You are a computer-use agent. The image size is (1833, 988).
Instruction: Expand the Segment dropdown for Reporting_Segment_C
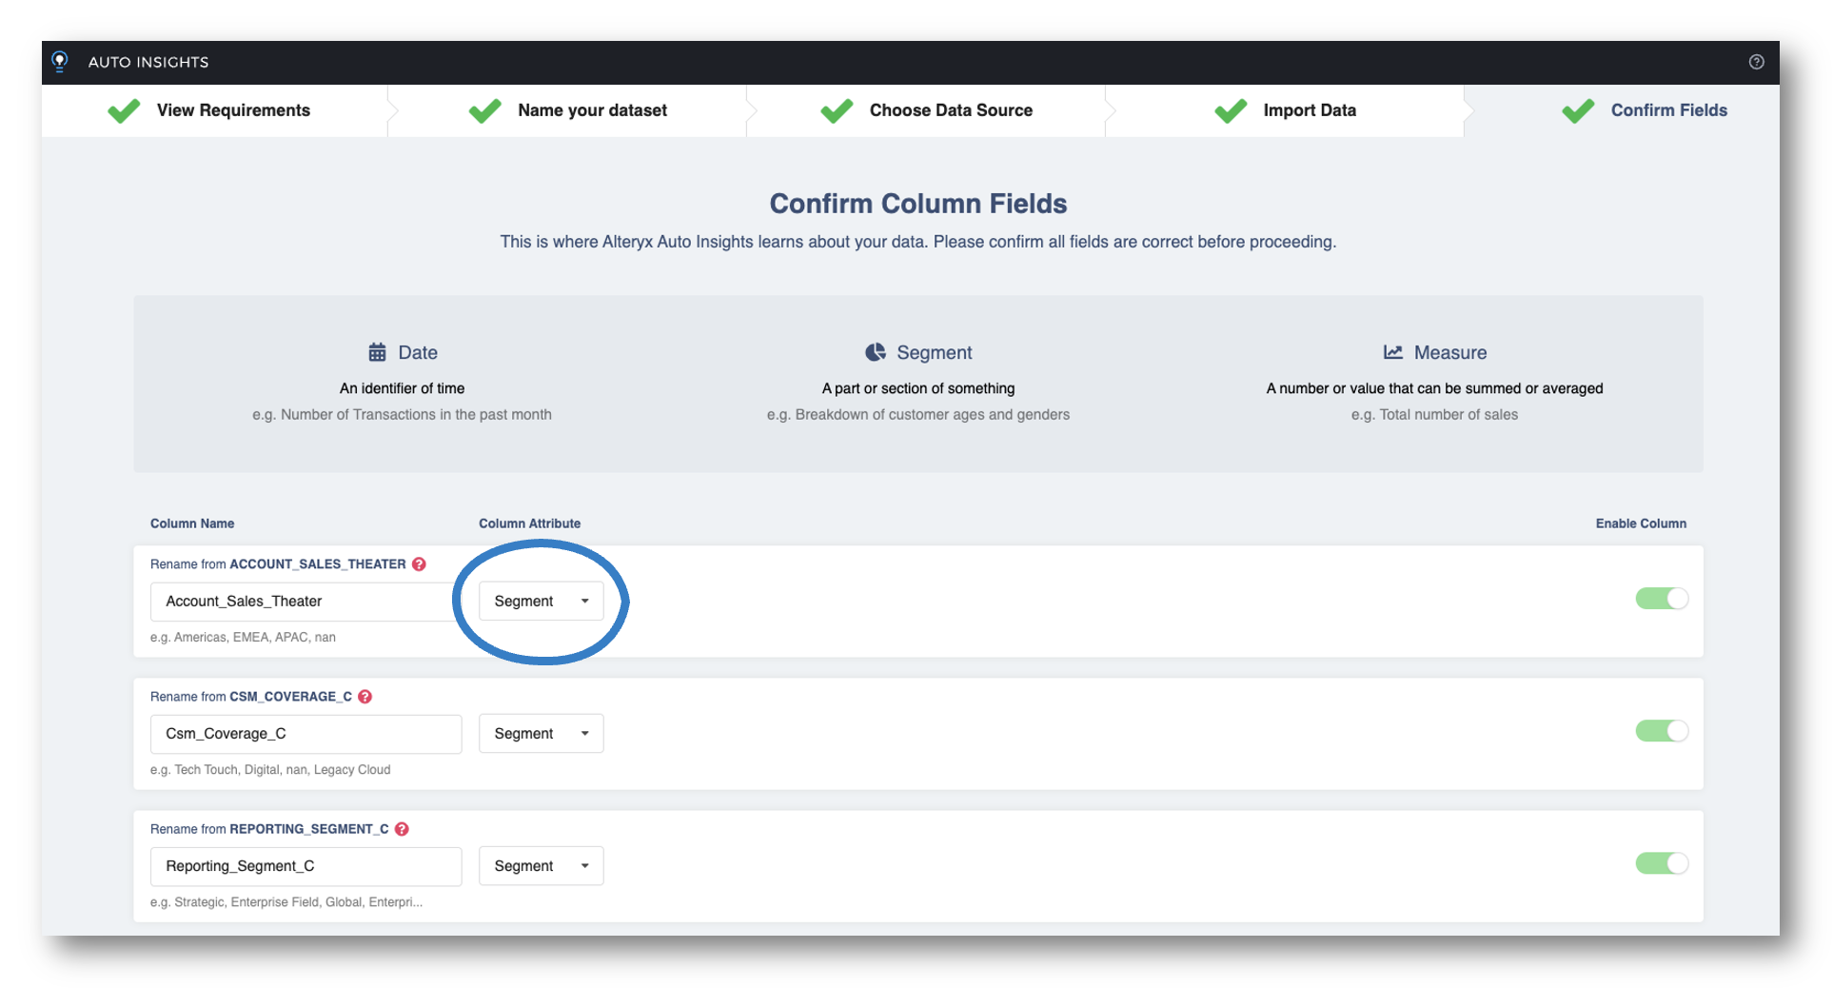coord(541,865)
